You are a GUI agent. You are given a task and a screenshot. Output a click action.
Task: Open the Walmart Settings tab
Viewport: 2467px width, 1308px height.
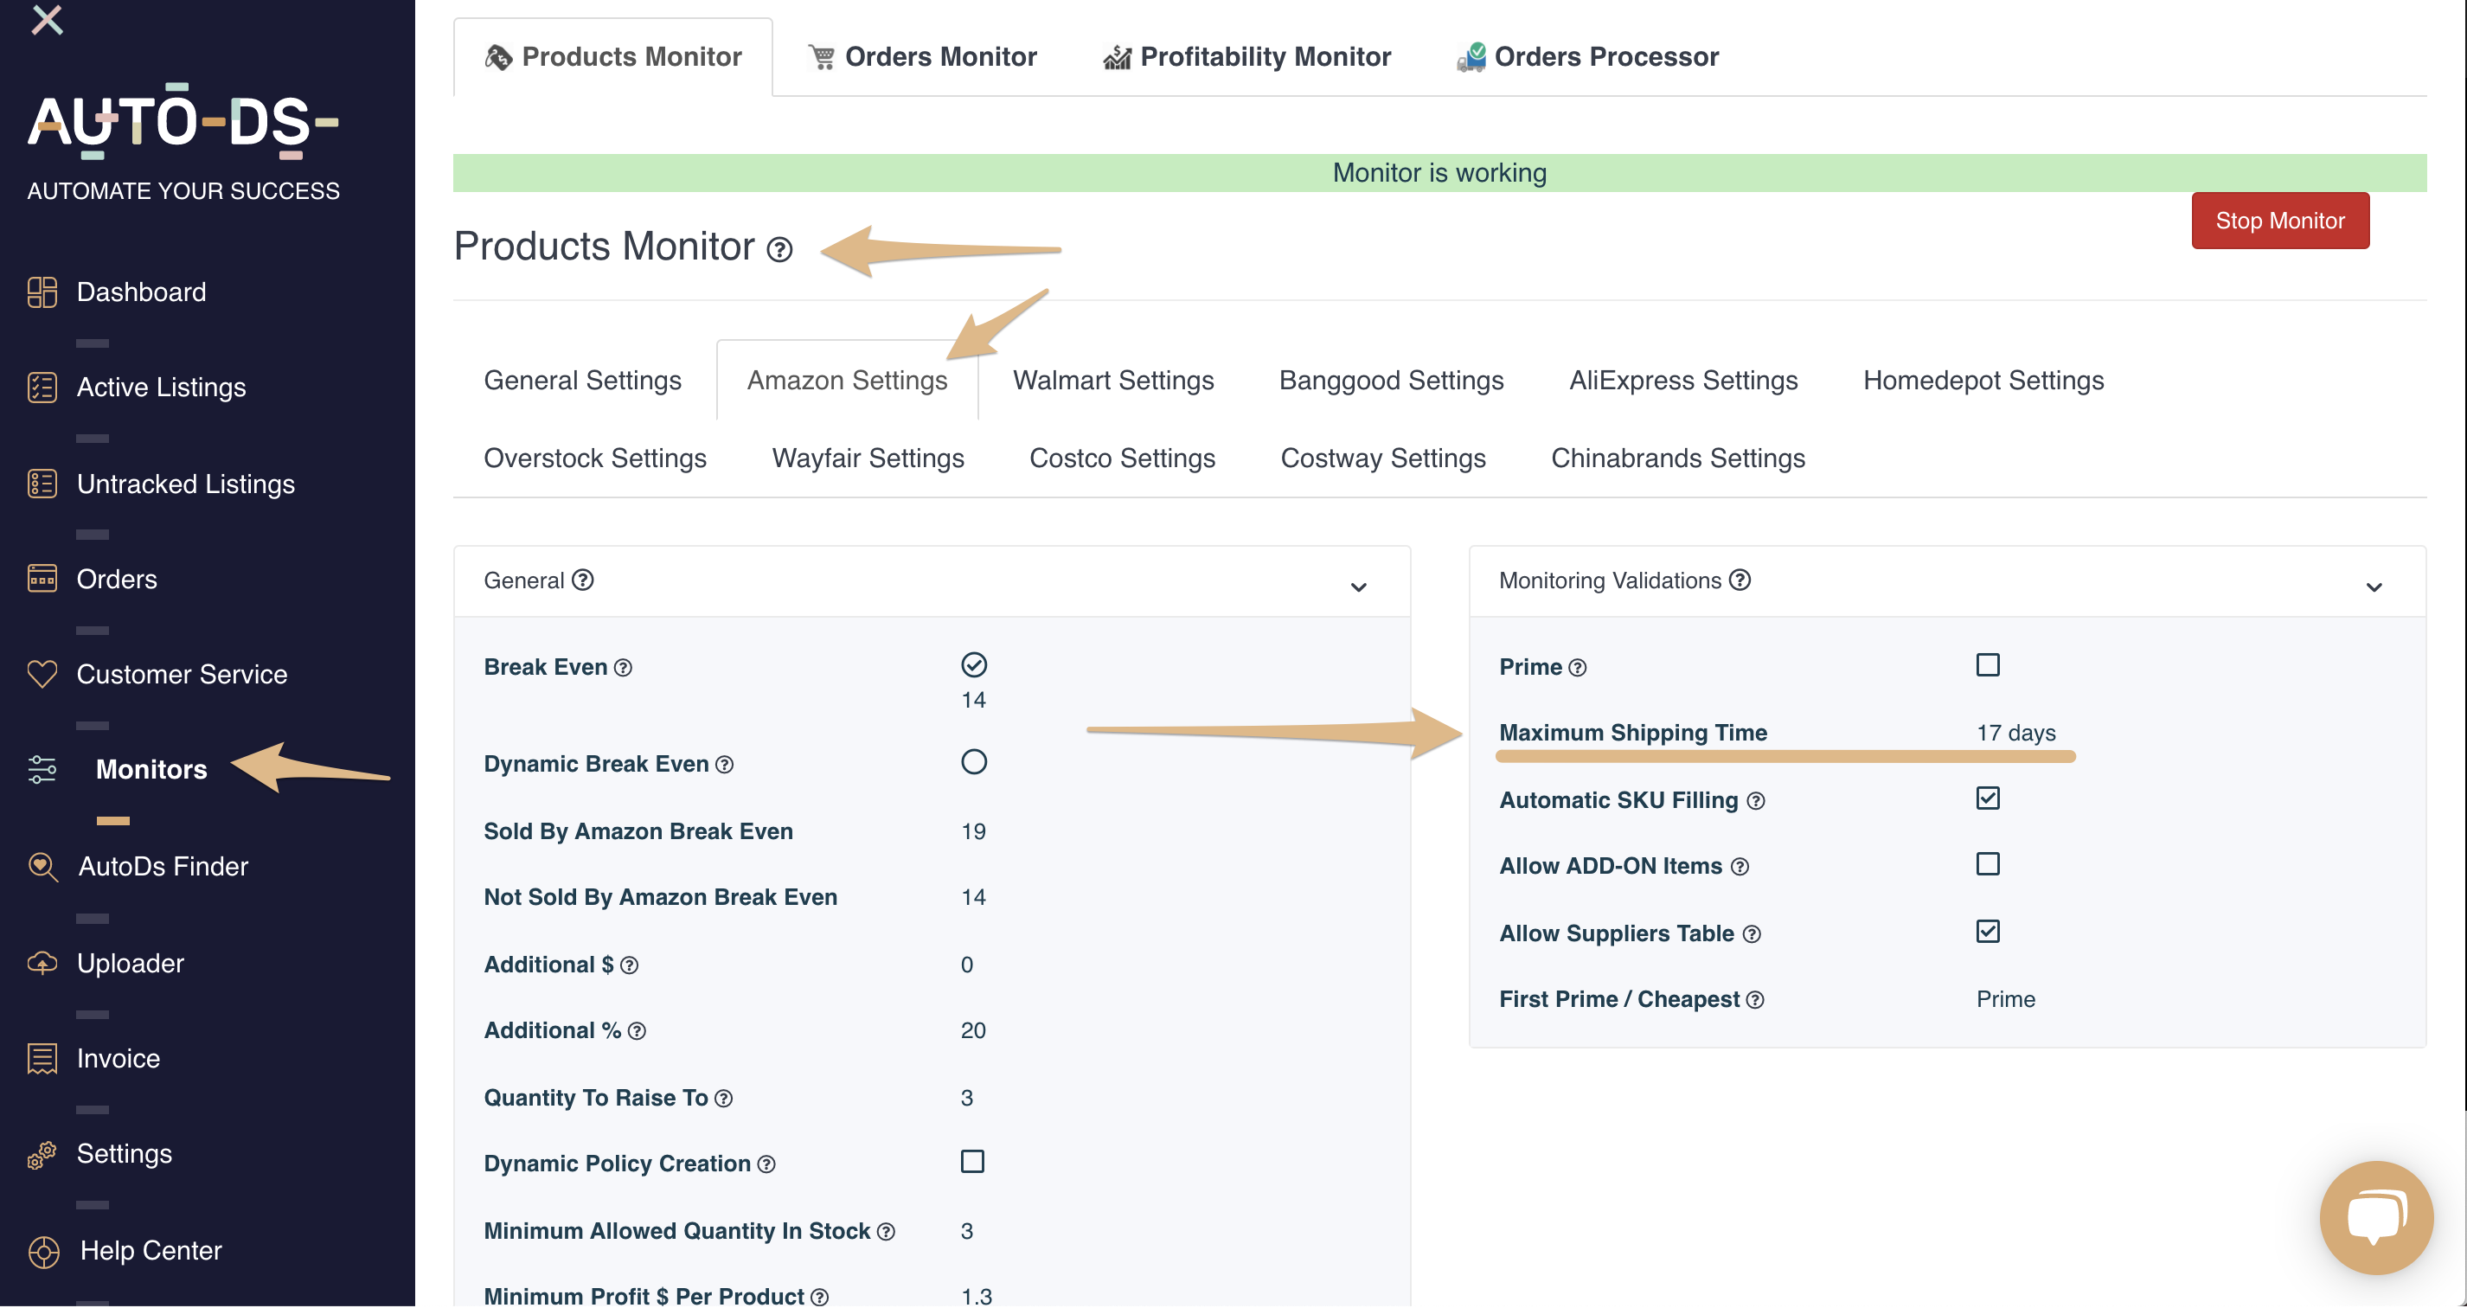pyautogui.click(x=1112, y=380)
